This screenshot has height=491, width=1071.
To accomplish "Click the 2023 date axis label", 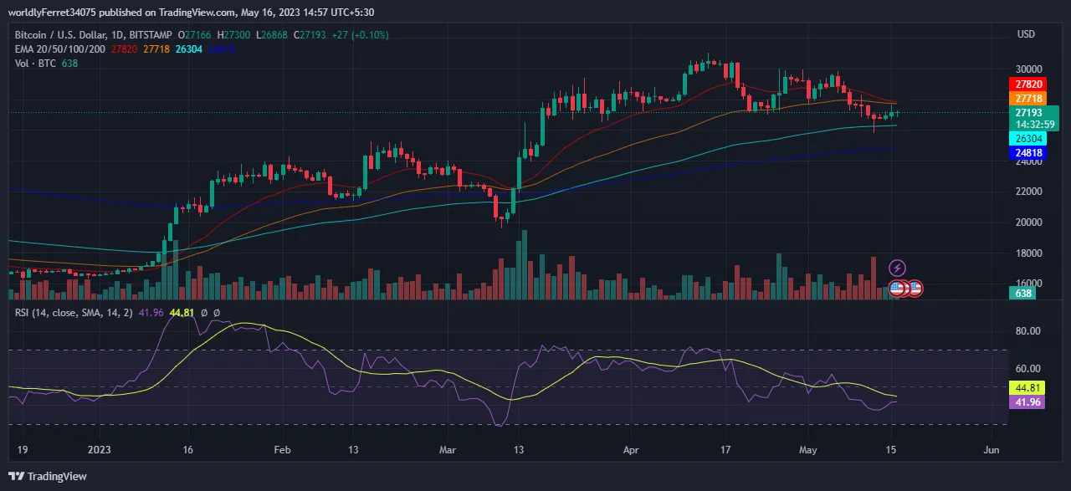I will [x=99, y=450].
